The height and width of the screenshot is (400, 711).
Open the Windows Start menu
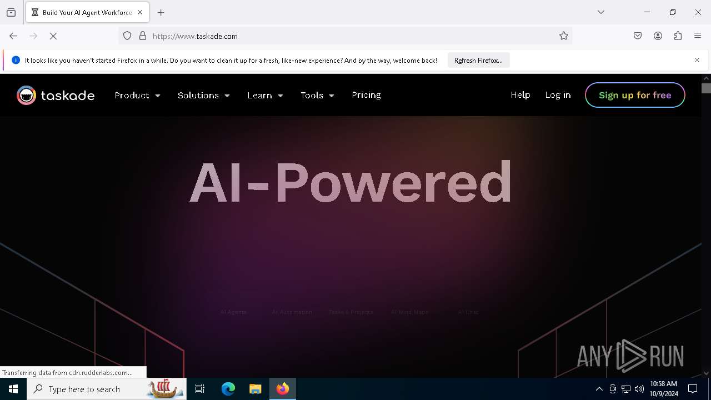coord(13,389)
